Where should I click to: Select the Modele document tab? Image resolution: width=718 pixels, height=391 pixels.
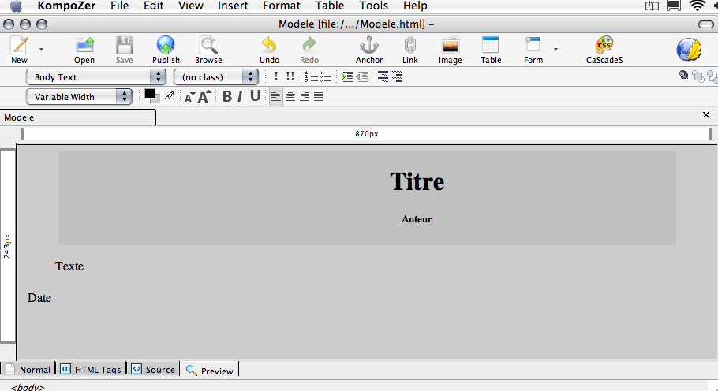tap(78, 117)
